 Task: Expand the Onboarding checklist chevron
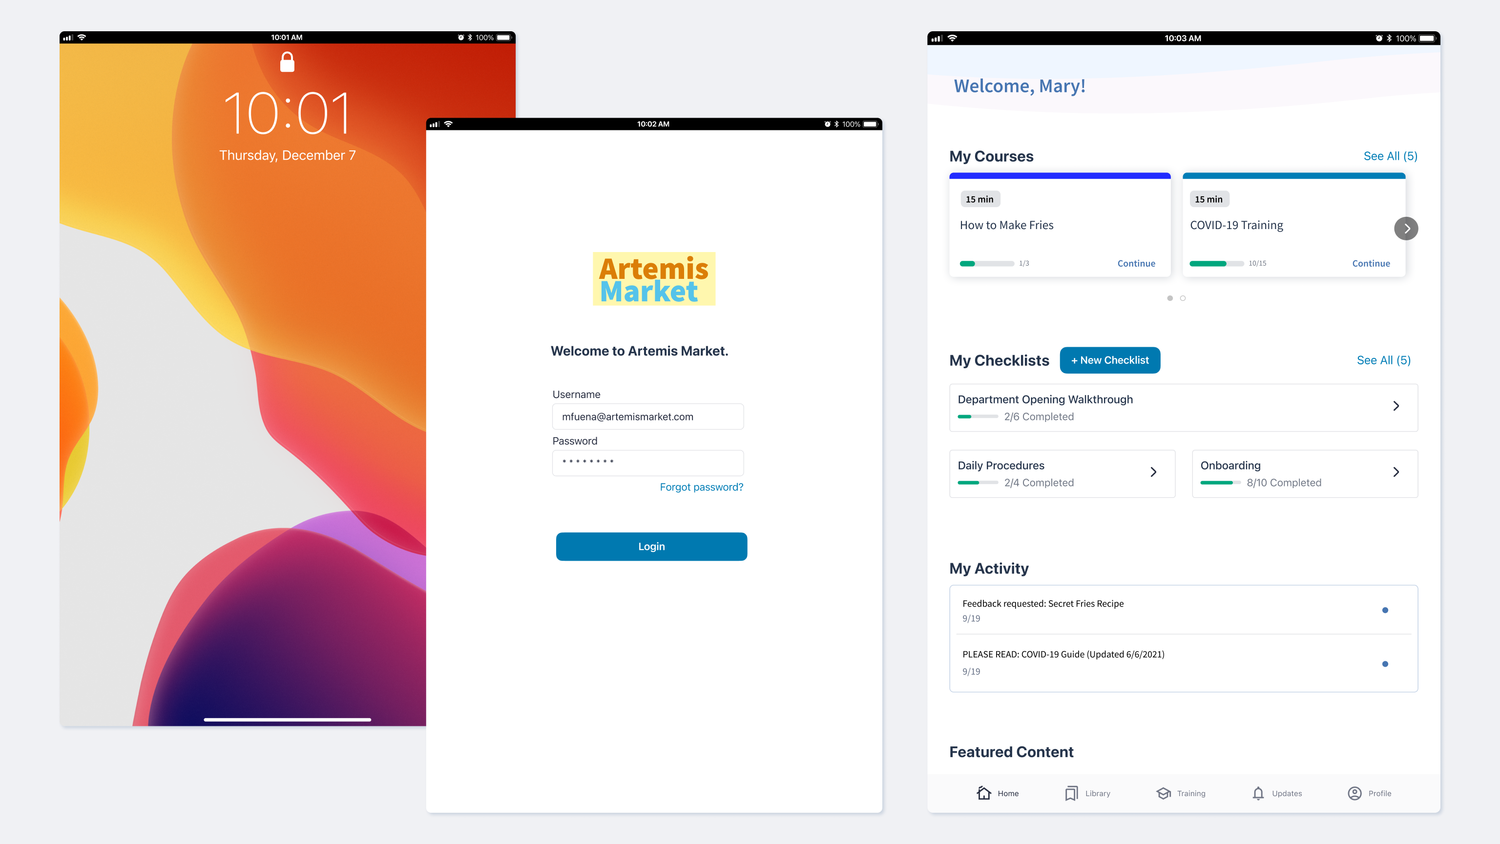point(1396,472)
